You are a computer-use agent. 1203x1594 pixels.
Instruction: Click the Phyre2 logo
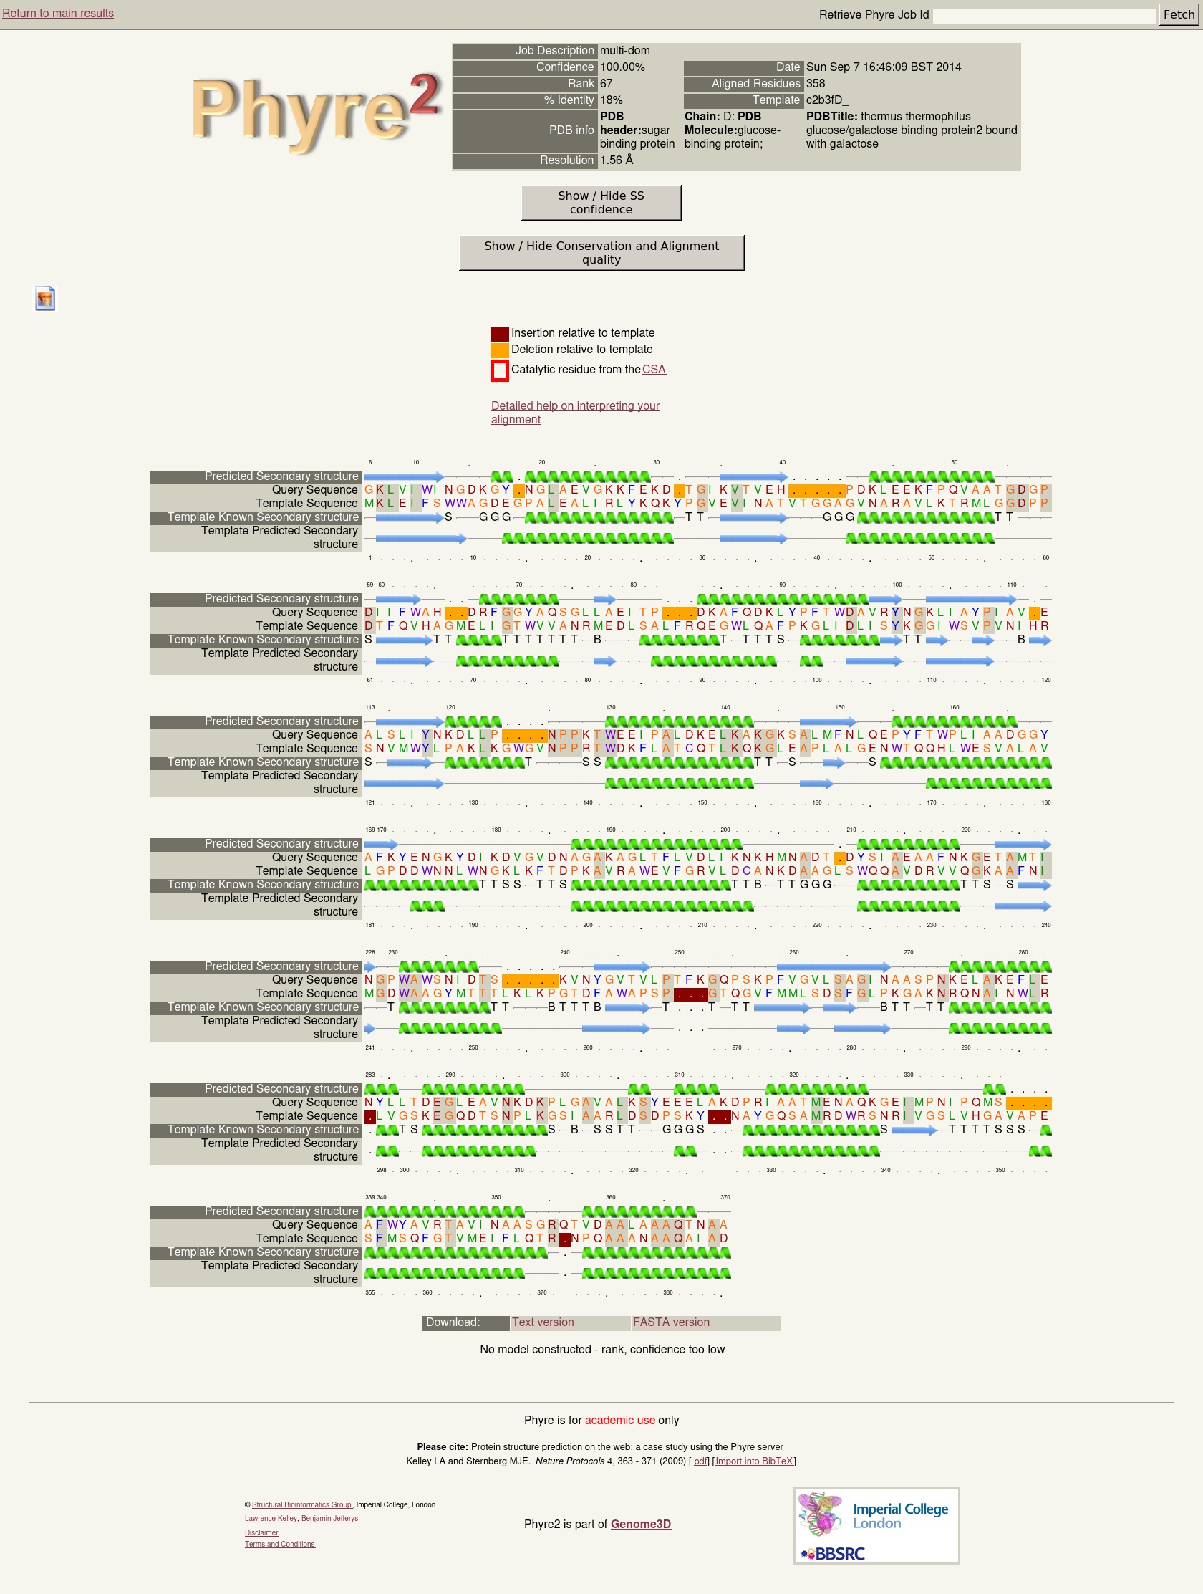coord(315,112)
